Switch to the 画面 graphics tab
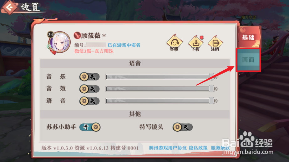This screenshot has height=162, width=289. click(x=248, y=60)
